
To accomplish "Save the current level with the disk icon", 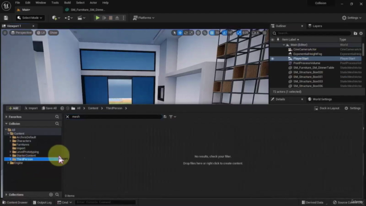I will pos(6,18).
